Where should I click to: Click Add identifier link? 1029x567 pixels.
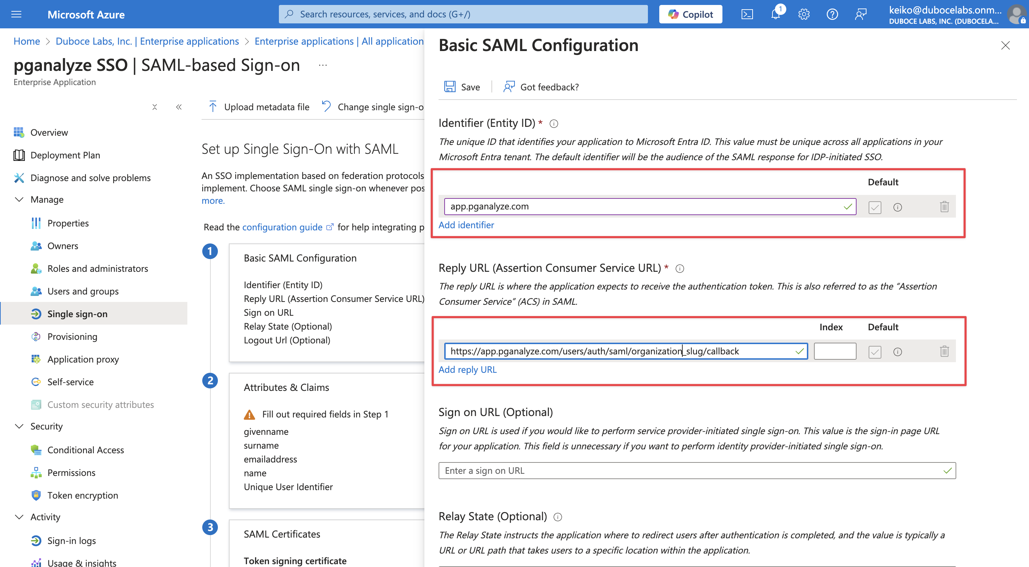(466, 225)
